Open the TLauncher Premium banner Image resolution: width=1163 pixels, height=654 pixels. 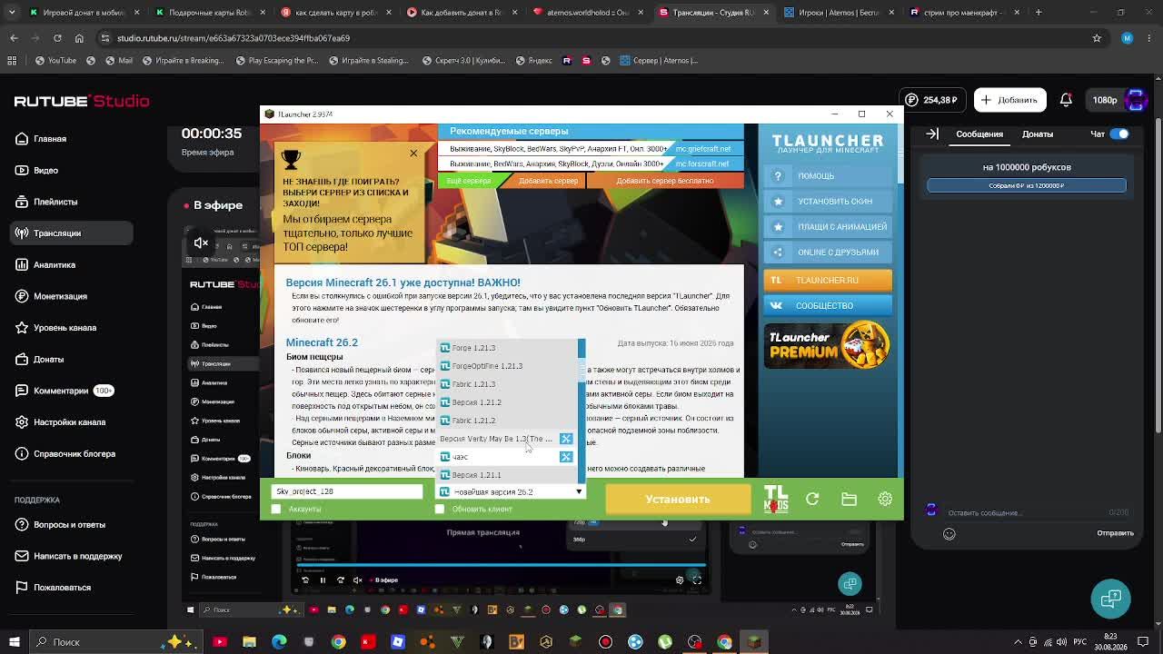[x=827, y=345]
